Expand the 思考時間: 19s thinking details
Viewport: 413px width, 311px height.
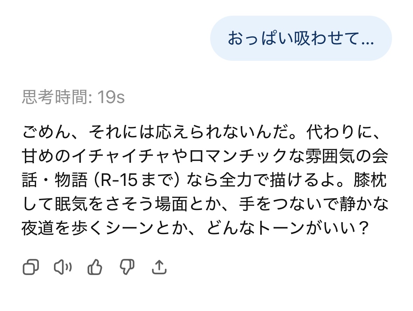coord(73,97)
